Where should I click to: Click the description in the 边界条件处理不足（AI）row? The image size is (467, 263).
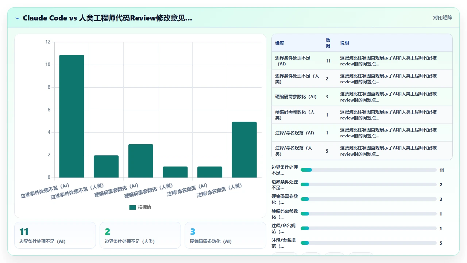[x=389, y=61]
